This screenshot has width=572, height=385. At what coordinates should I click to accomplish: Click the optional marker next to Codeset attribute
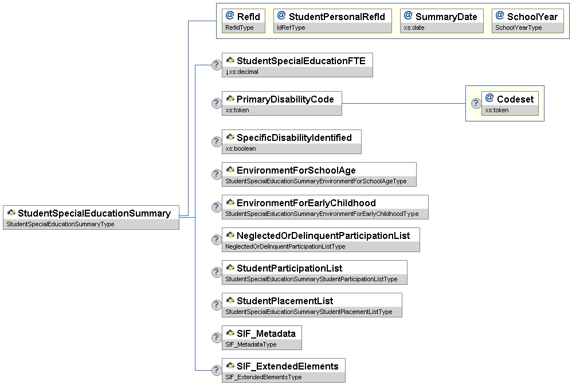476,103
